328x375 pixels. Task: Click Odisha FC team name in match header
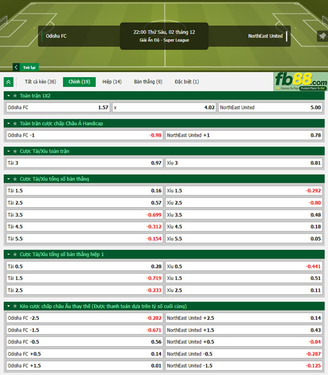(56, 36)
